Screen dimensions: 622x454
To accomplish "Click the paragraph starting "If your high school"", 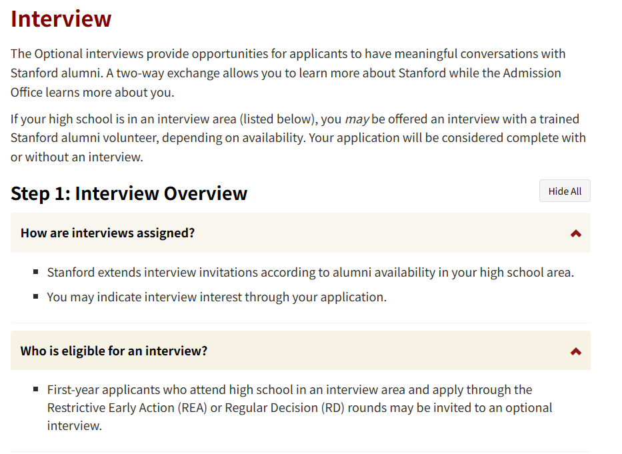I will [298, 138].
